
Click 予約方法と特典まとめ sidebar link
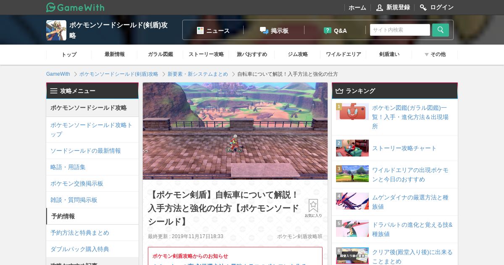[92, 233]
